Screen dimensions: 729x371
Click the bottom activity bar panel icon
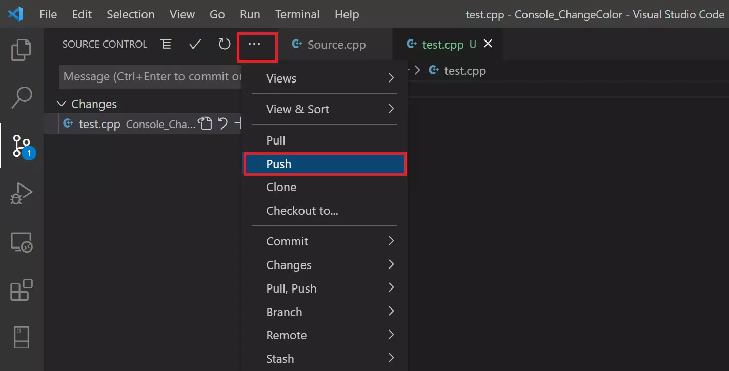22,338
